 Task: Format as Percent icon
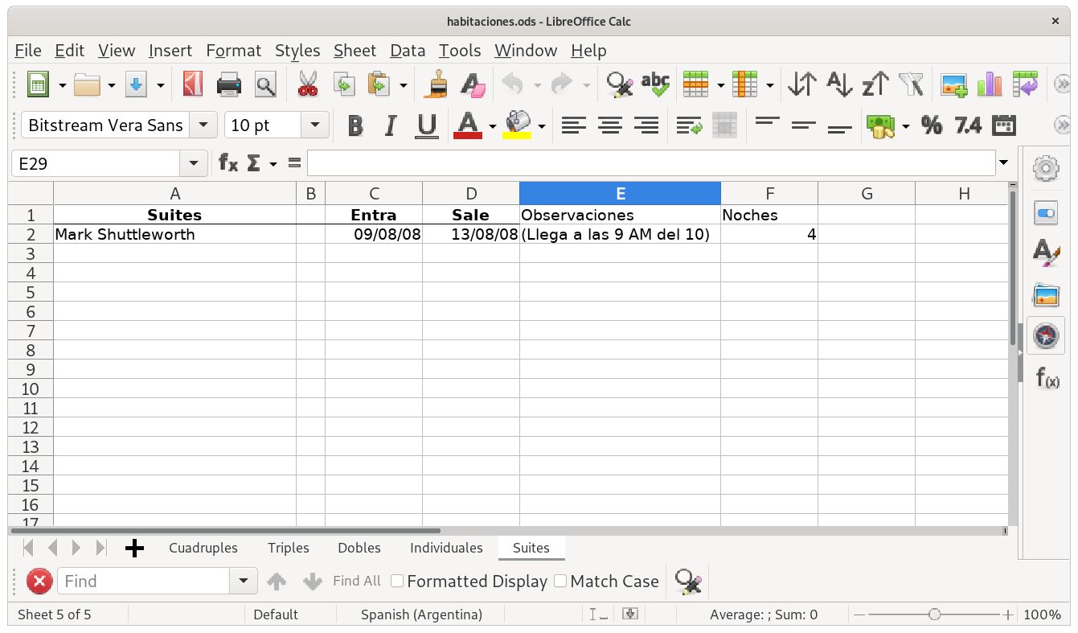[932, 125]
